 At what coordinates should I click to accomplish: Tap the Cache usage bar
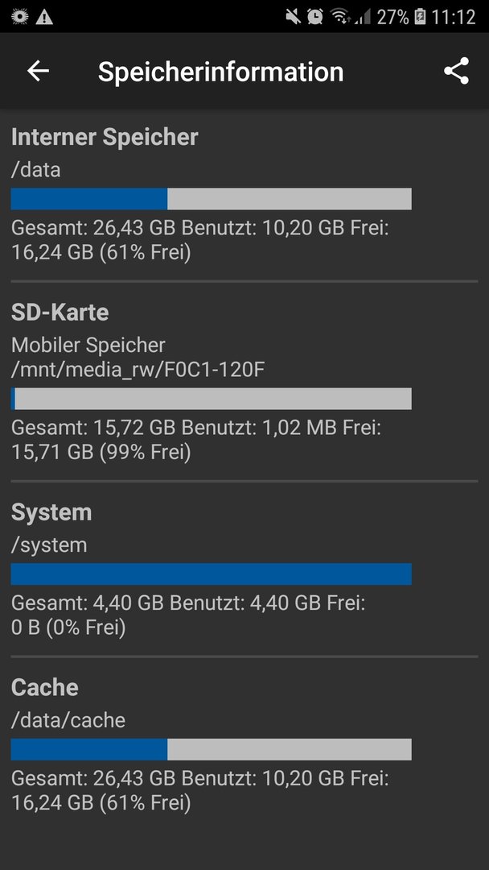(211, 749)
